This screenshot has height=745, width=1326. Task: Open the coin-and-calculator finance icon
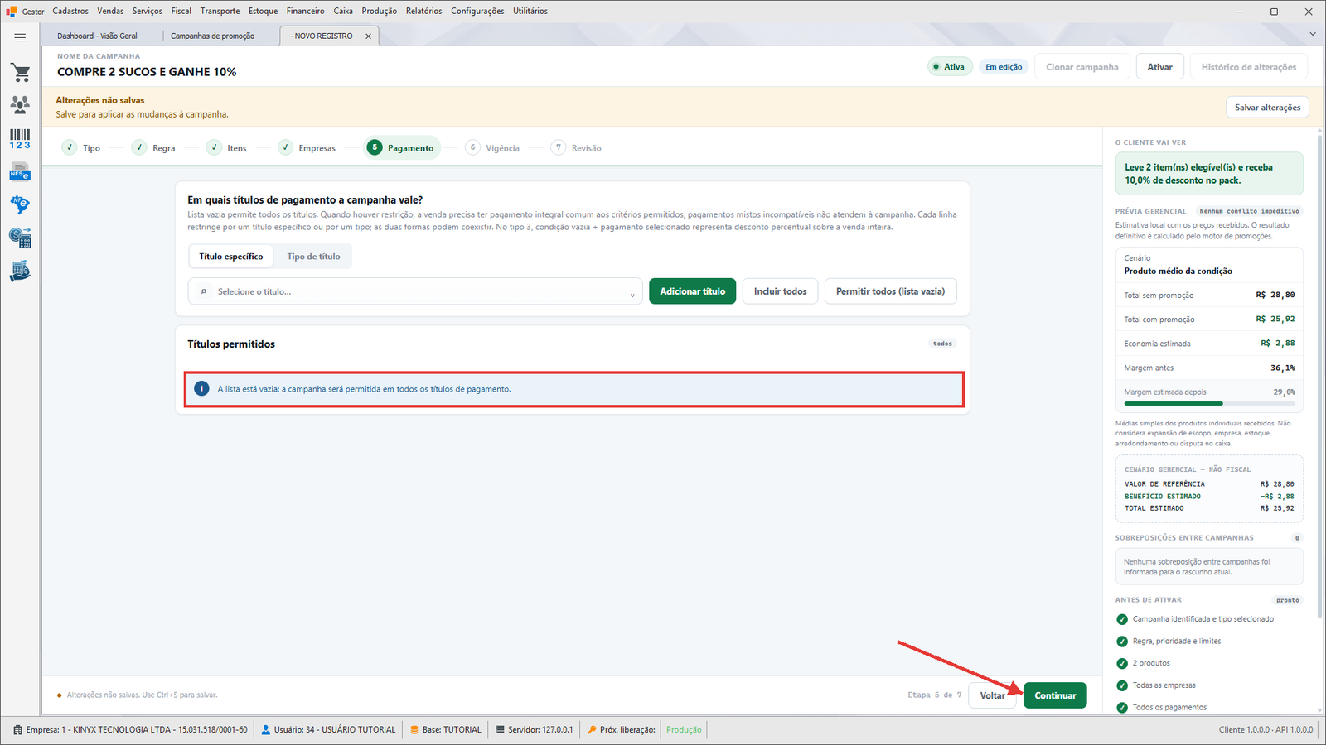20,238
